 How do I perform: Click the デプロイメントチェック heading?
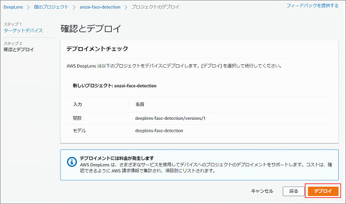click(97, 49)
